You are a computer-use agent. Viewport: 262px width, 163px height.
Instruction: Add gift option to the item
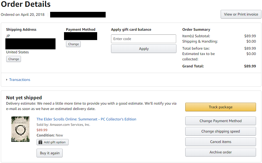coord(52,142)
